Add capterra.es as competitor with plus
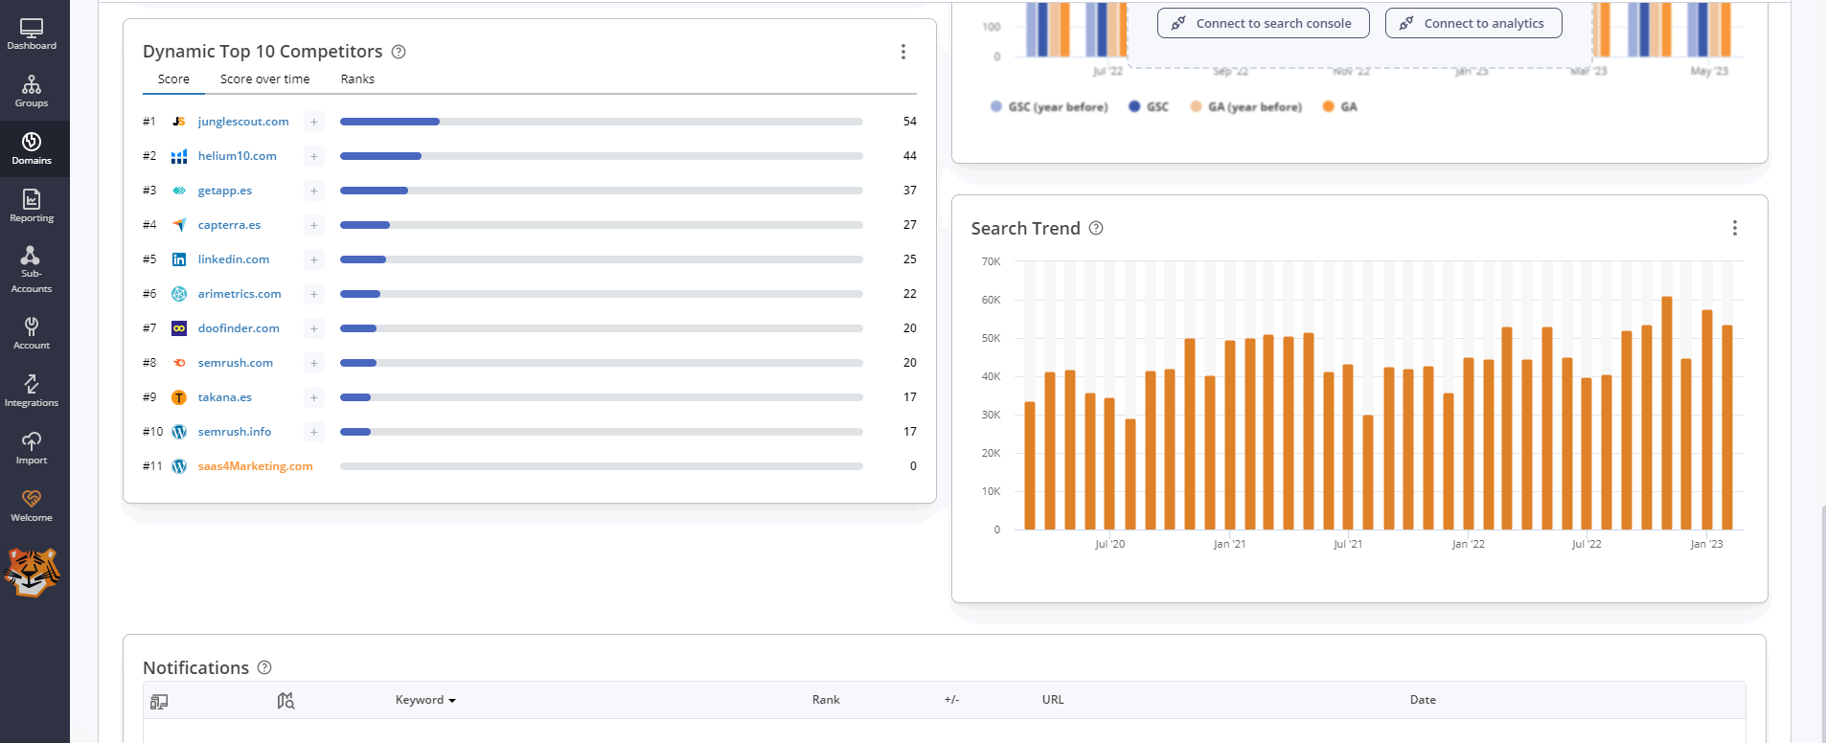This screenshot has height=743, width=1826. pos(313,225)
